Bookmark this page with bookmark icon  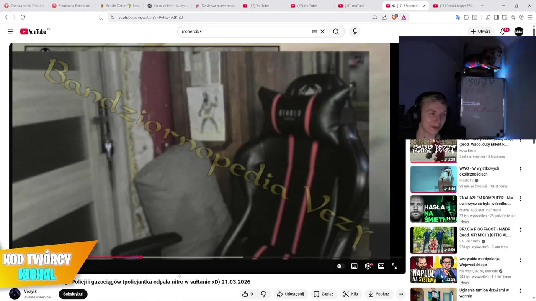click(101, 17)
